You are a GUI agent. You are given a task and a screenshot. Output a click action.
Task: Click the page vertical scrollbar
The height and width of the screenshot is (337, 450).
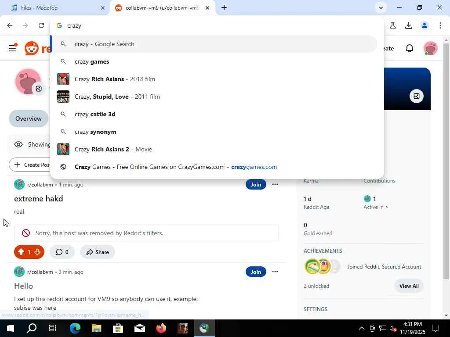(x=446, y=161)
